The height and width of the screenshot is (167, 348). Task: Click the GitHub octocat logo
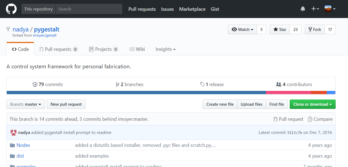click(x=11, y=9)
